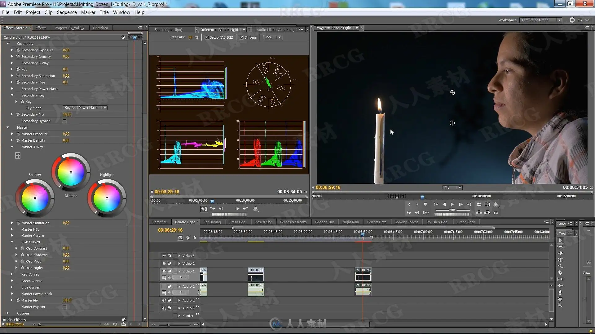Open the Marker menu
595x334 pixels.
88,12
